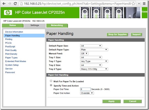Open PCL5c settings in sidebar
Screen dimensions: 149x110
(x=8, y=43)
